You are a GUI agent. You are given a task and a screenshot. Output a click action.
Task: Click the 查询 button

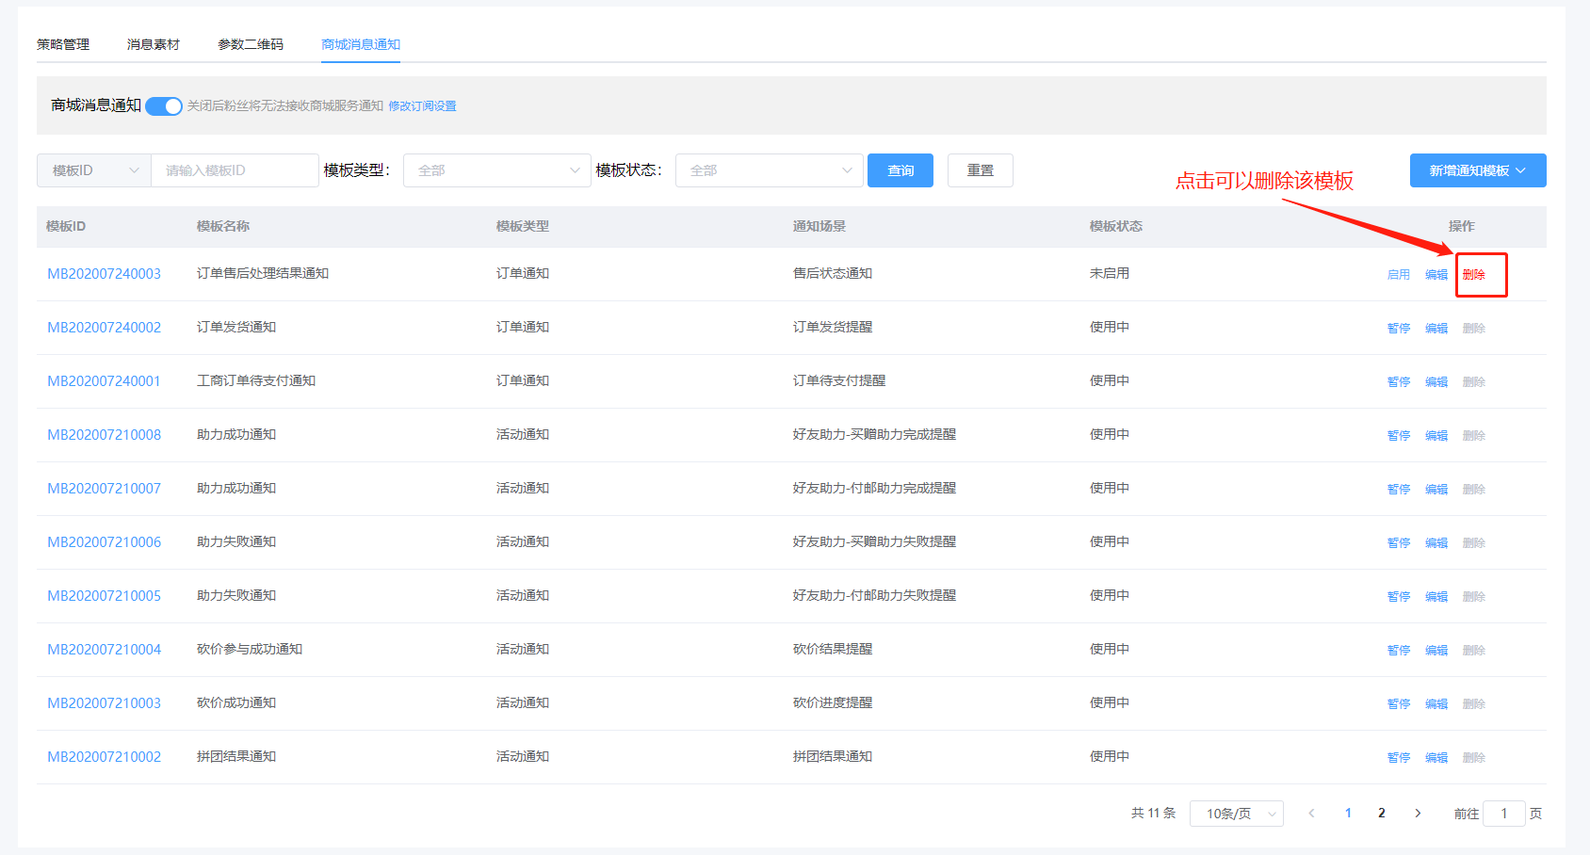pyautogui.click(x=900, y=170)
